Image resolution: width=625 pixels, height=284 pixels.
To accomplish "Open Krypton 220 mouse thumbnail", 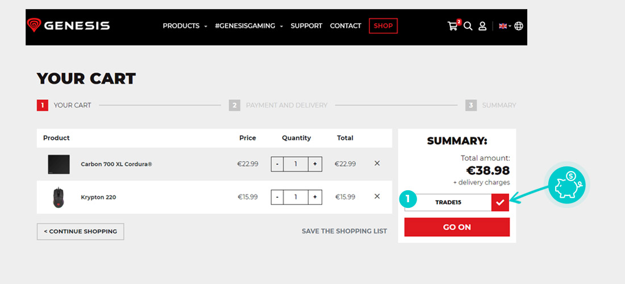I will point(59,197).
